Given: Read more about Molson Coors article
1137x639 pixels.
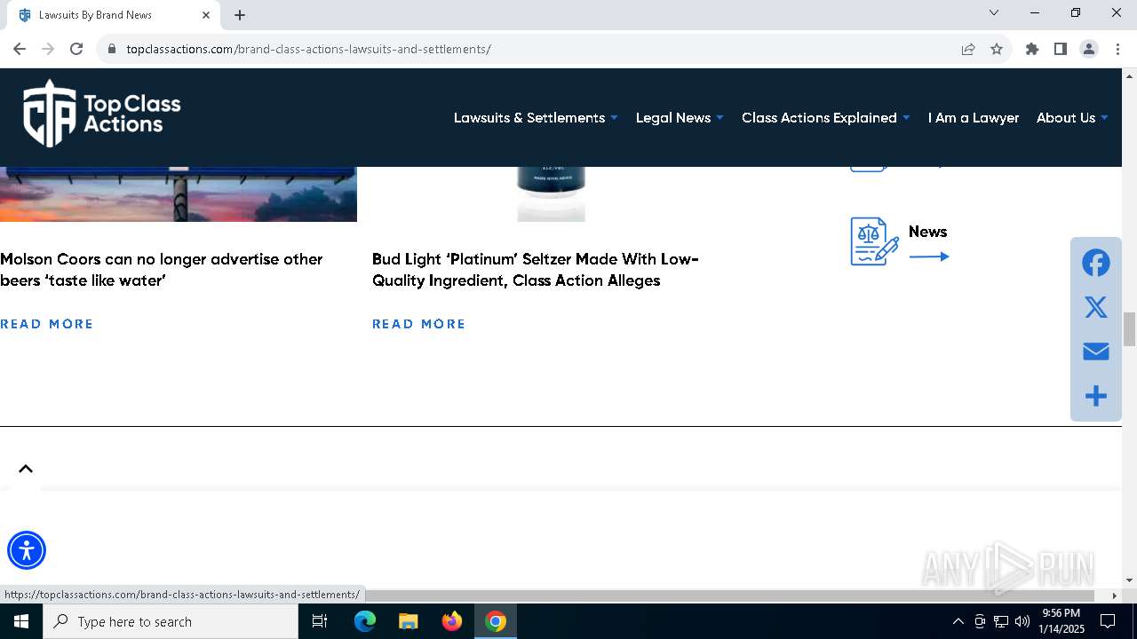Looking at the screenshot, I should pos(47,324).
